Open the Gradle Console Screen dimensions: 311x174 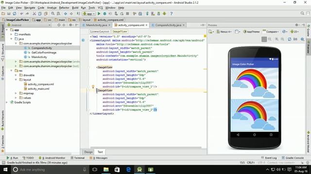coord(293,158)
